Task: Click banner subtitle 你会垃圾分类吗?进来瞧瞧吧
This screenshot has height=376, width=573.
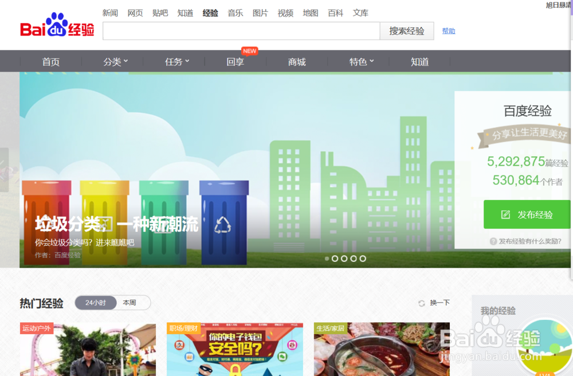Action: coord(84,242)
